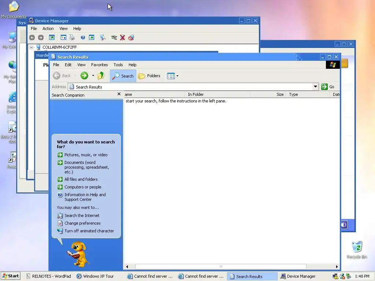Screen dimensions: 375x281
Task: Click the speaker icon in background window
Action: click(x=344, y=225)
